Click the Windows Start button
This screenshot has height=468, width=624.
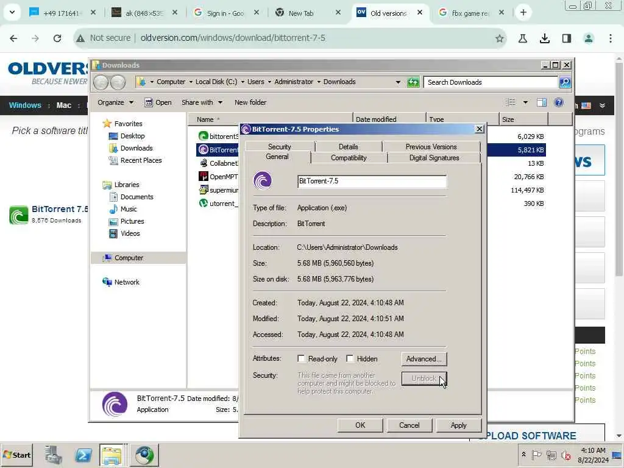[x=16, y=455]
